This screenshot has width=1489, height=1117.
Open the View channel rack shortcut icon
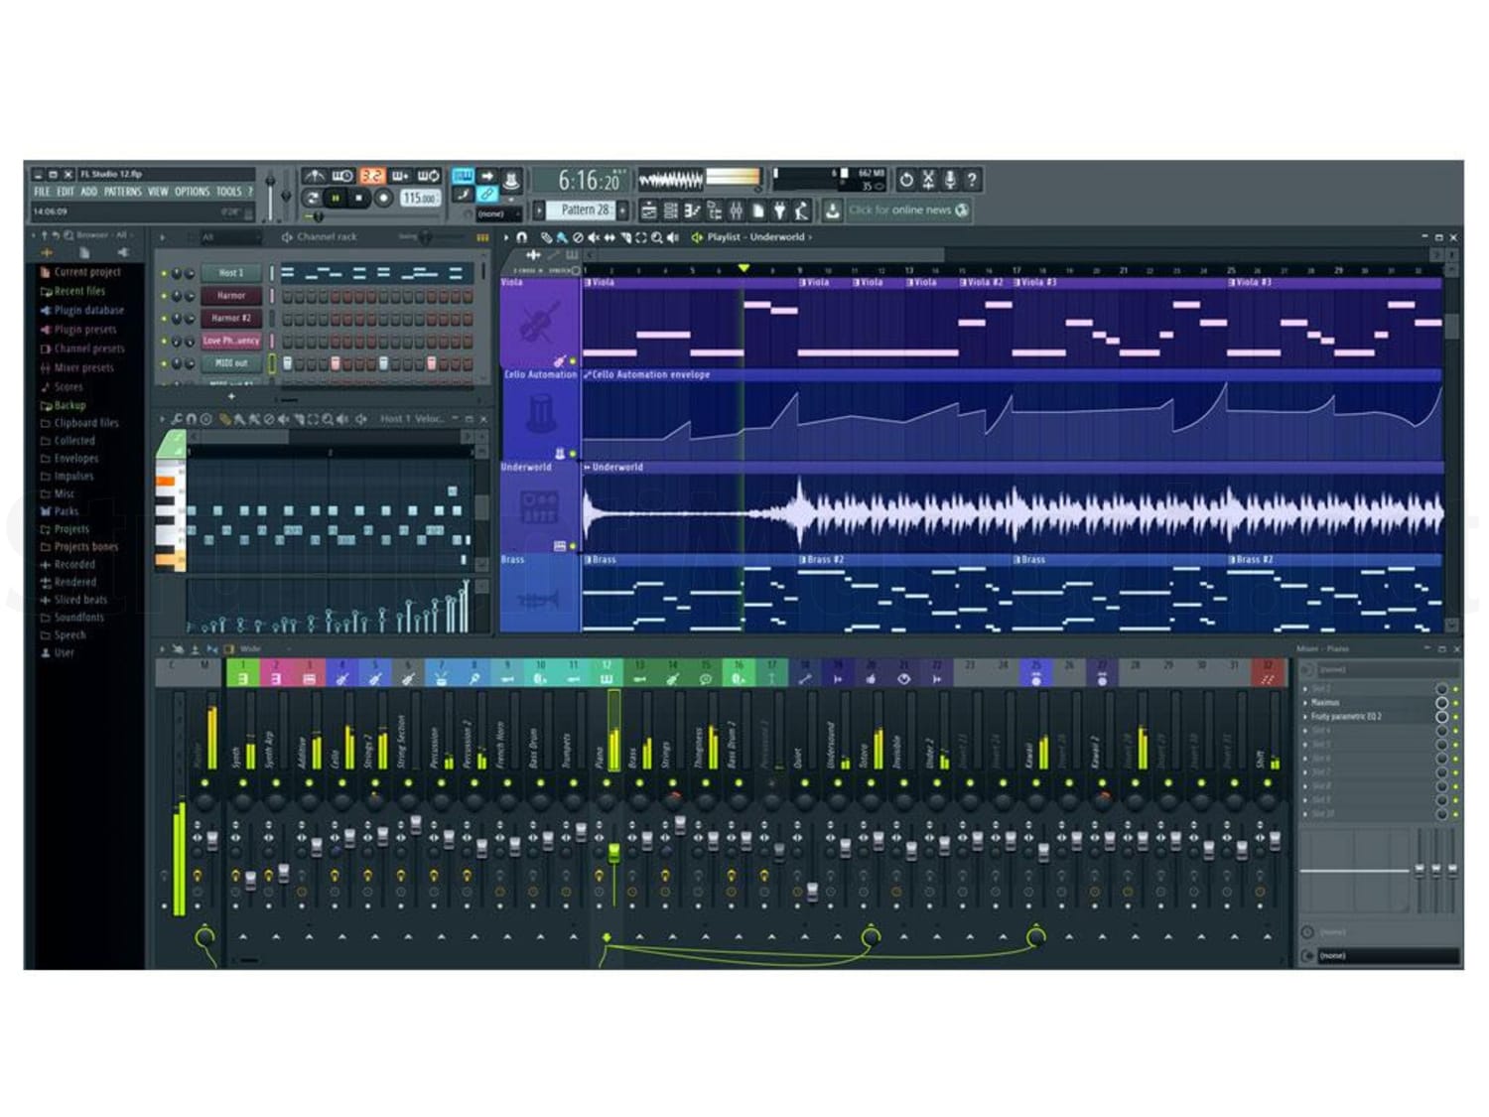pyautogui.click(x=670, y=210)
